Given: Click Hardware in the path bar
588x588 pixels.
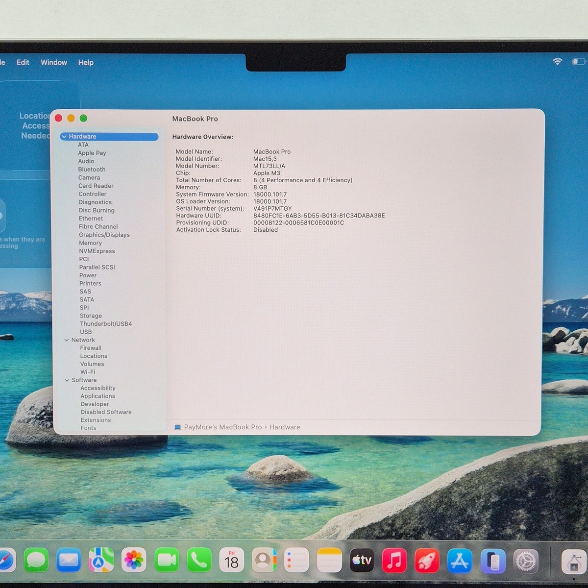Looking at the screenshot, I should pyautogui.click(x=285, y=427).
